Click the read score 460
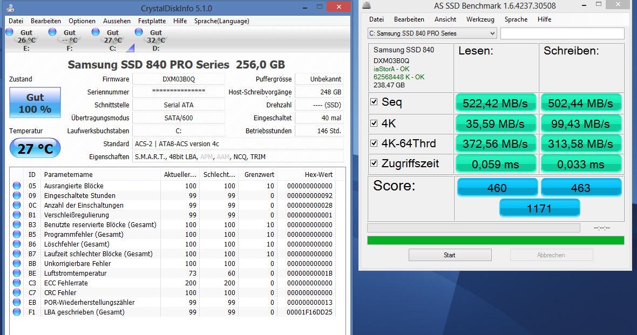The height and width of the screenshot is (335, 637). pos(497,188)
